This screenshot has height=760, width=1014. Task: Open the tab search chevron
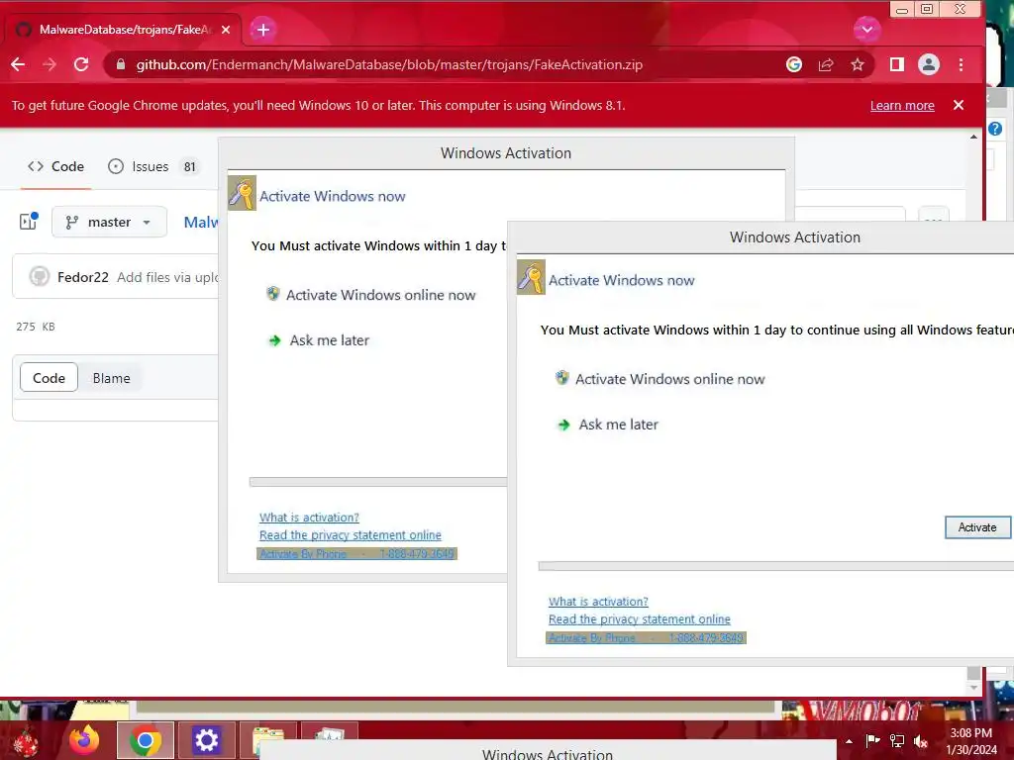[x=866, y=30]
